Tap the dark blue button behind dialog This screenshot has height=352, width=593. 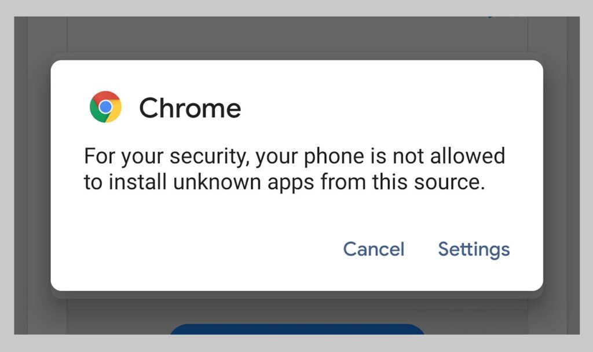[297, 329]
